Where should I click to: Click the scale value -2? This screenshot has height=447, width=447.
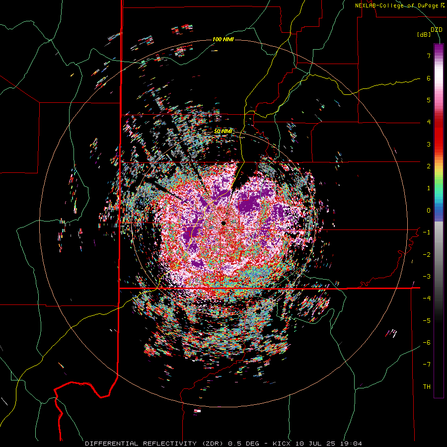427,254
